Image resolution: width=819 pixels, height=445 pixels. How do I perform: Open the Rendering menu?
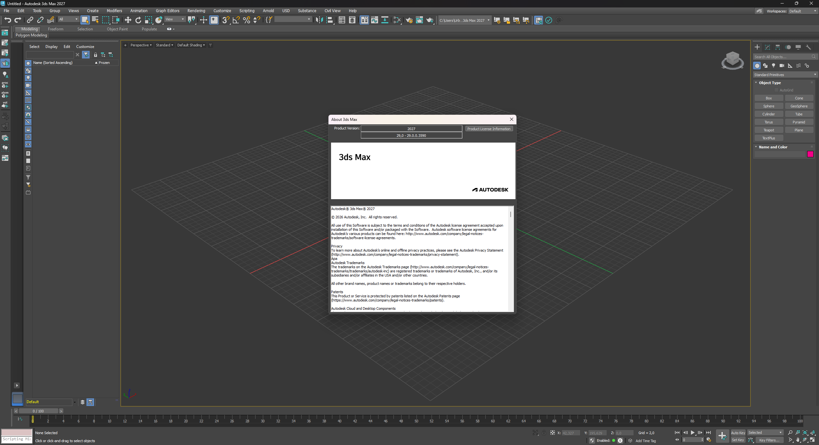[196, 11]
